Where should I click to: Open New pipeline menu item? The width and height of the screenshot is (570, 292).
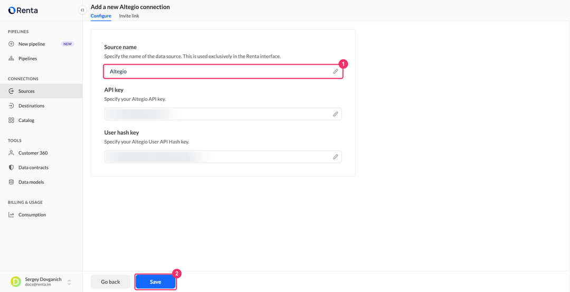[x=41, y=44]
